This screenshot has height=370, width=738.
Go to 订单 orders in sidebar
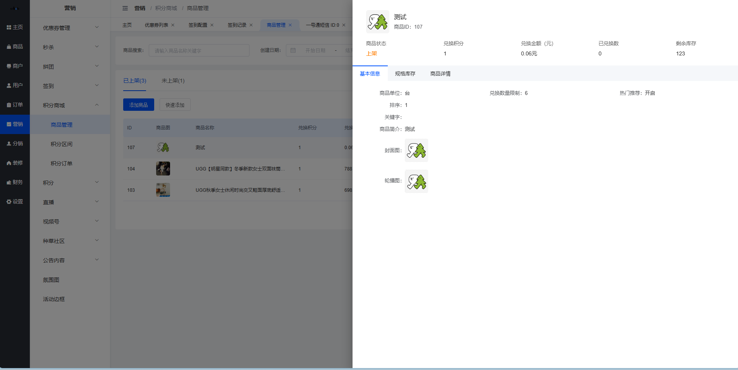point(15,105)
